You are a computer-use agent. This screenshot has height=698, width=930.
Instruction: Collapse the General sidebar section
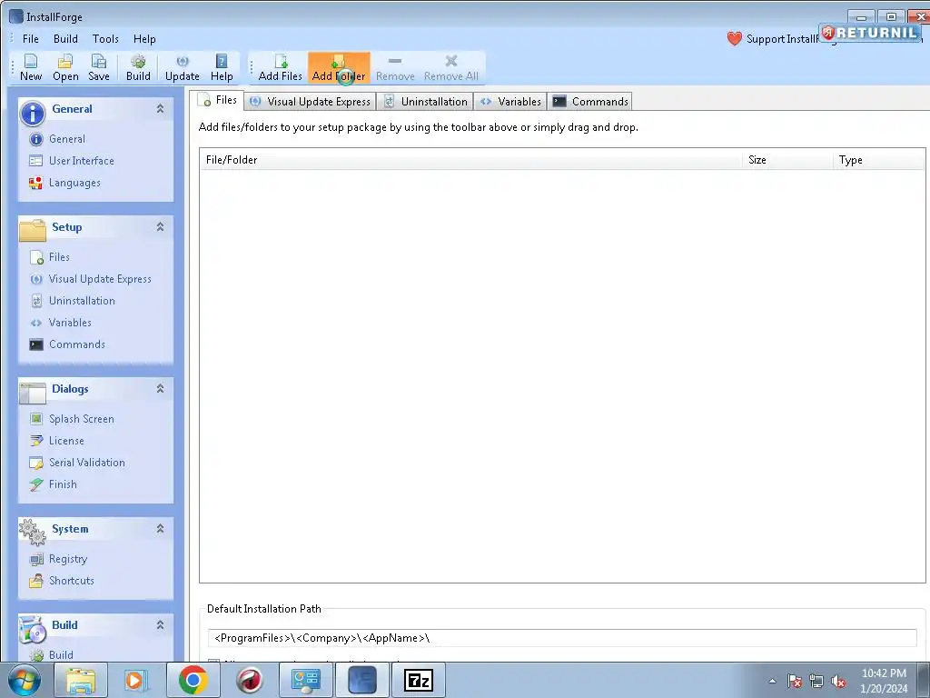pos(160,109)
